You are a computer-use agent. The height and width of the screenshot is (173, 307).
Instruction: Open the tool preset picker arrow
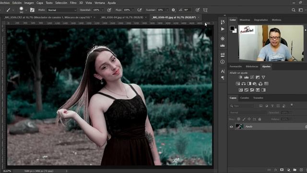13,10
